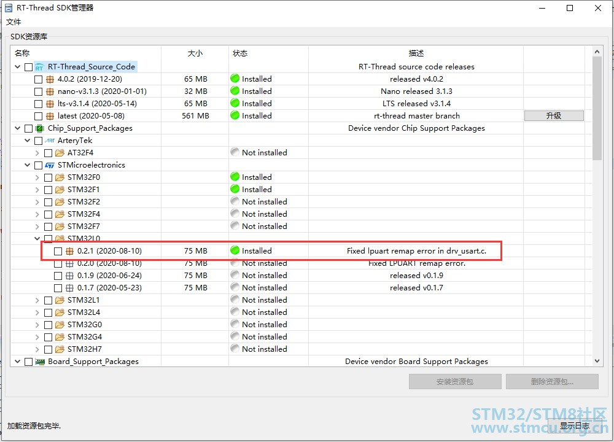Viewport: 614px width, 442px height.
Task: Click the STM32F2 folder icon
Action: [x=60, y=202]
